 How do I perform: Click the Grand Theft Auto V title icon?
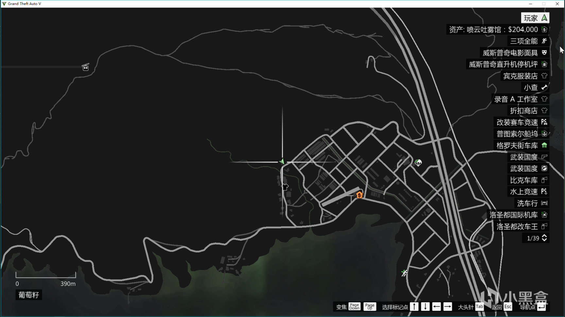4,4
